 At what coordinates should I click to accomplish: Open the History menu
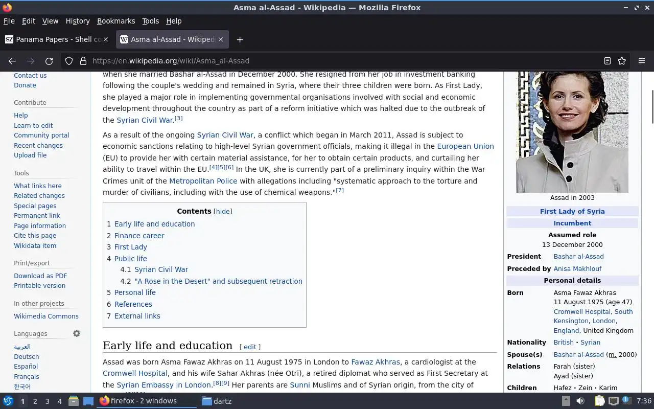point(78,21)
